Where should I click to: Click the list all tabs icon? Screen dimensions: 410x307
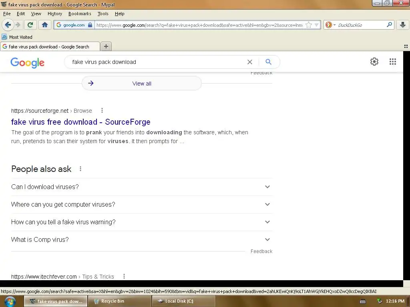click(x=406, y=46)
